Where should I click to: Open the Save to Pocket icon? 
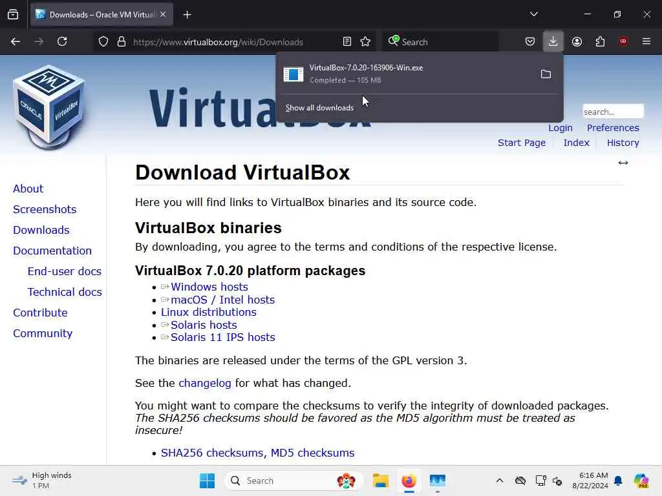click(x=530, y=41)
